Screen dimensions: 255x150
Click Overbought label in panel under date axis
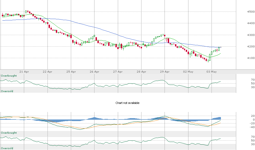point(9,76)
